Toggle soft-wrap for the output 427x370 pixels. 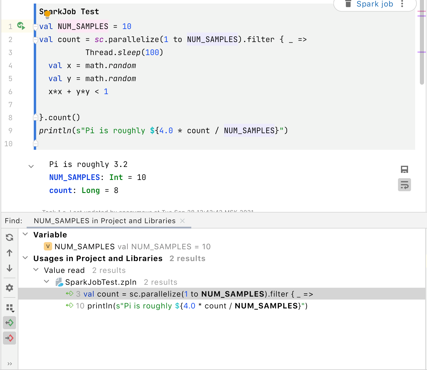click(x=404, y=185)
